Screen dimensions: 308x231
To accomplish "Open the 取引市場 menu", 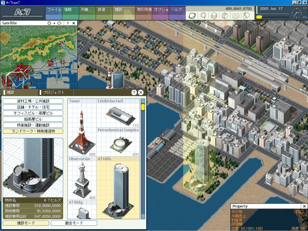I will pyautogui.click(x=144, y=10).
